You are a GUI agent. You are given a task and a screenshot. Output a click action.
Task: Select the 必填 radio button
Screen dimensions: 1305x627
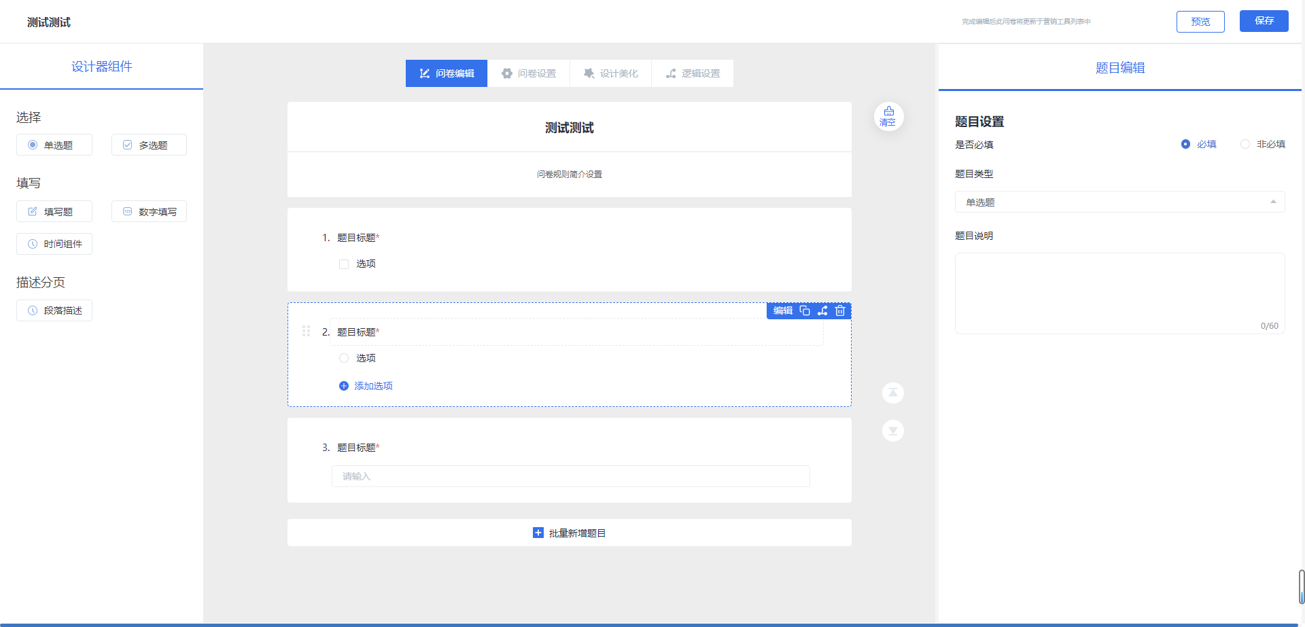pyautogui.click(x=1185, y=144)
